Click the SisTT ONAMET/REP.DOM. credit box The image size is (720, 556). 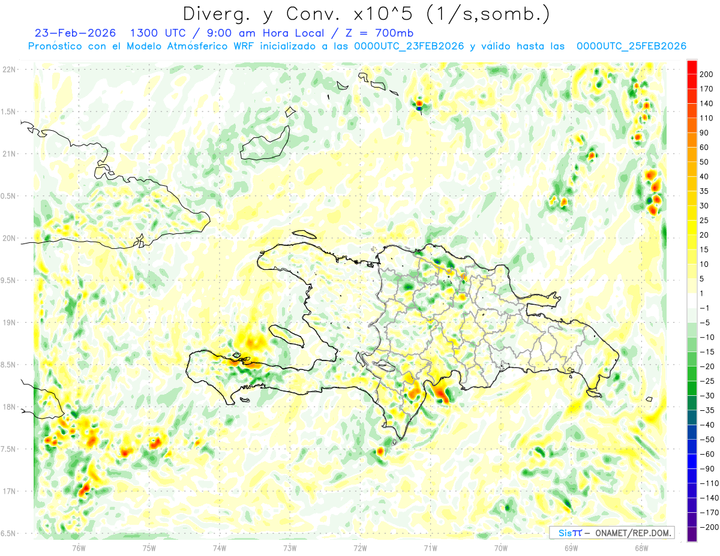(x=611, y=533)
